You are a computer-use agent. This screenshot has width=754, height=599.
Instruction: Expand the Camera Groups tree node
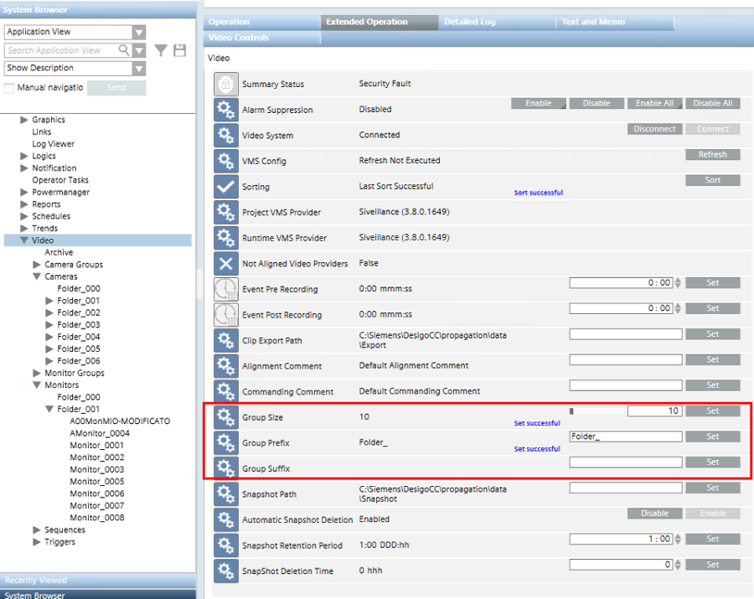coord(37,265)
